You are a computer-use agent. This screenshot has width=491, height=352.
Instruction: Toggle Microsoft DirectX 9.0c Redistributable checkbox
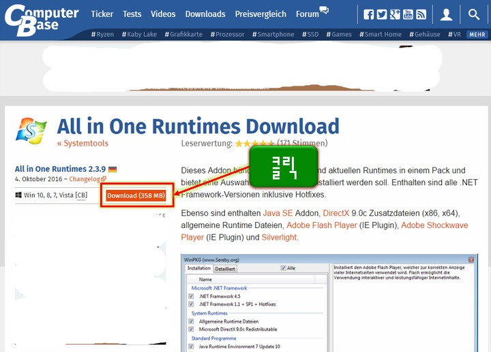point(191,329)
